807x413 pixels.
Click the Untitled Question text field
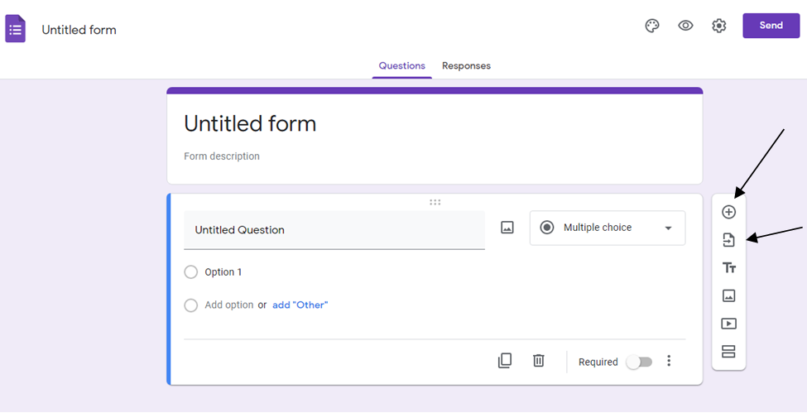point(334,229)
